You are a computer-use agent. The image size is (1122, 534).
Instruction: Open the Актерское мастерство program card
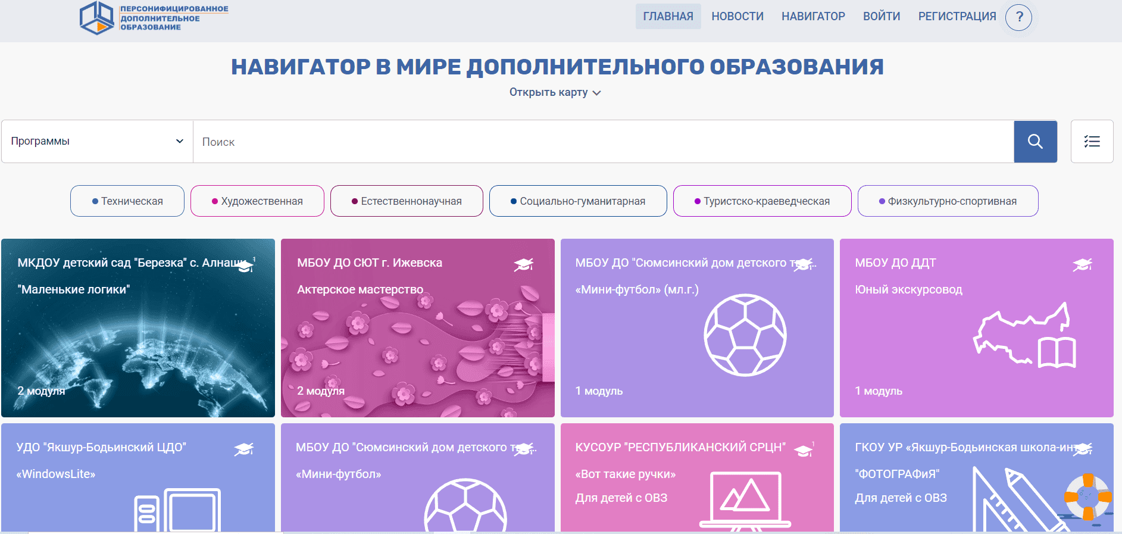point(418,328)
